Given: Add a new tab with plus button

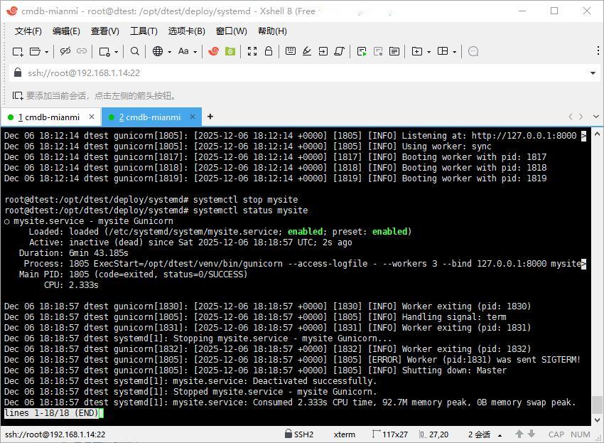Looking at the screenshot, I should (210, 117).
